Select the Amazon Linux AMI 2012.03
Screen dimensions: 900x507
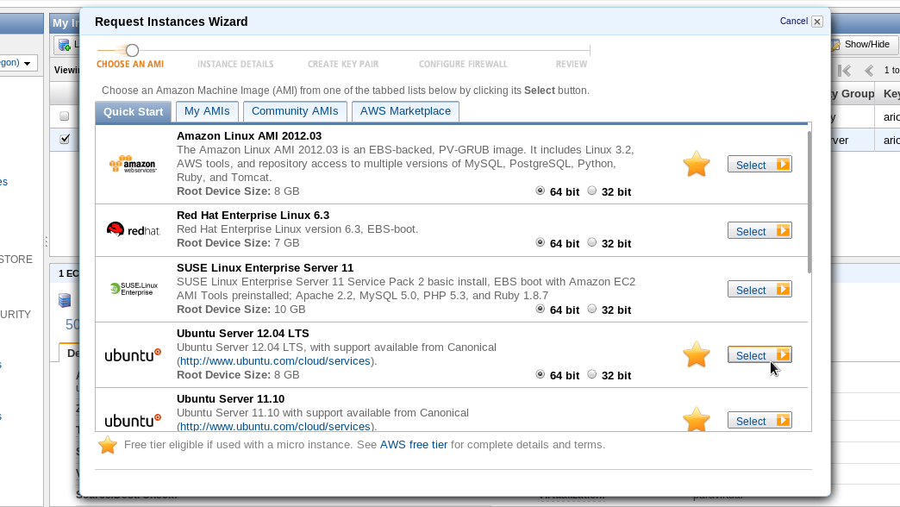pyautogui.click(x=759, y=164)
